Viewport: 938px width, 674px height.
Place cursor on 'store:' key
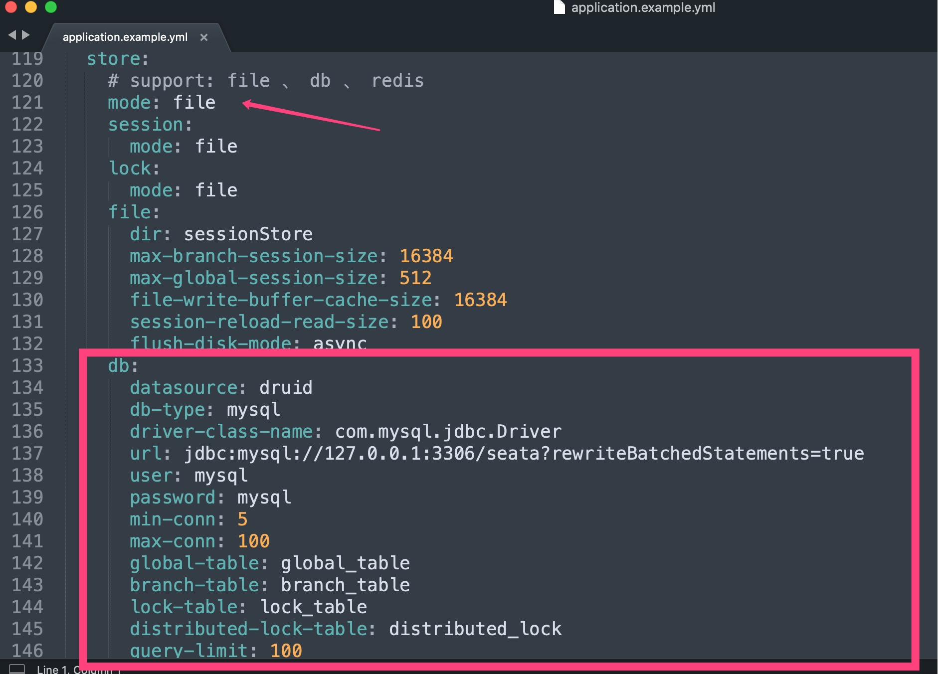pyautogui.click(x=118, y=59)
